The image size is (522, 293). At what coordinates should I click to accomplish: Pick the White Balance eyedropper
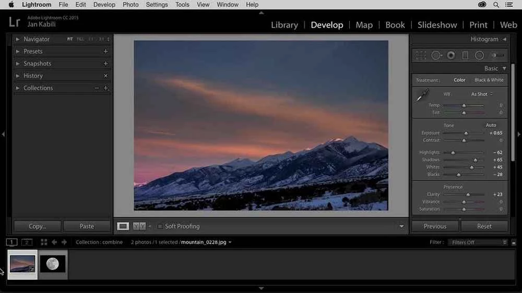(422, 95)
